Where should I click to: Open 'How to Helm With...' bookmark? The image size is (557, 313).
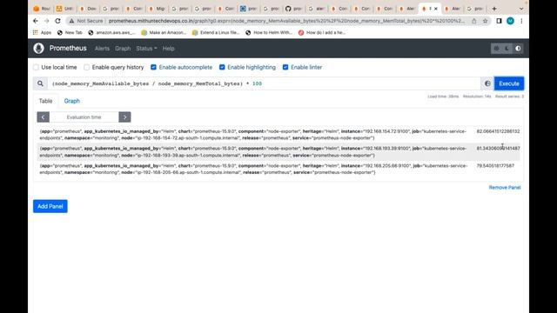pos(269,32)
